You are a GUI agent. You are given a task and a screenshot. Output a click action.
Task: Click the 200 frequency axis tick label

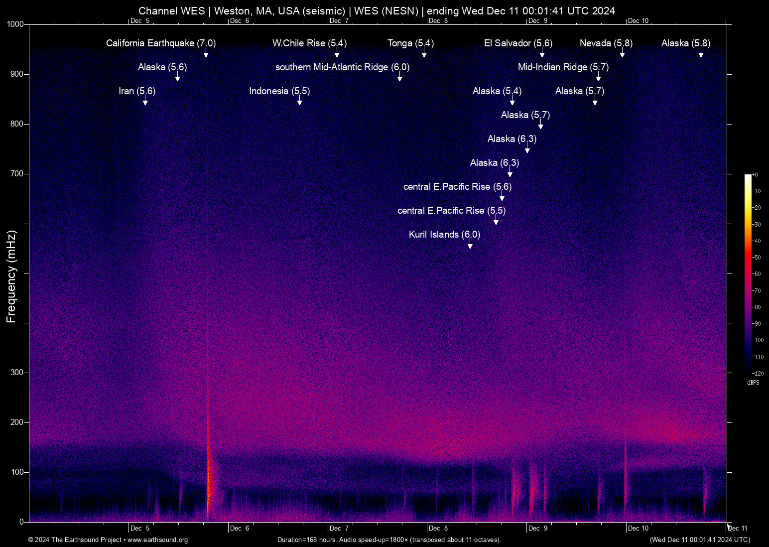pos(17,422)
